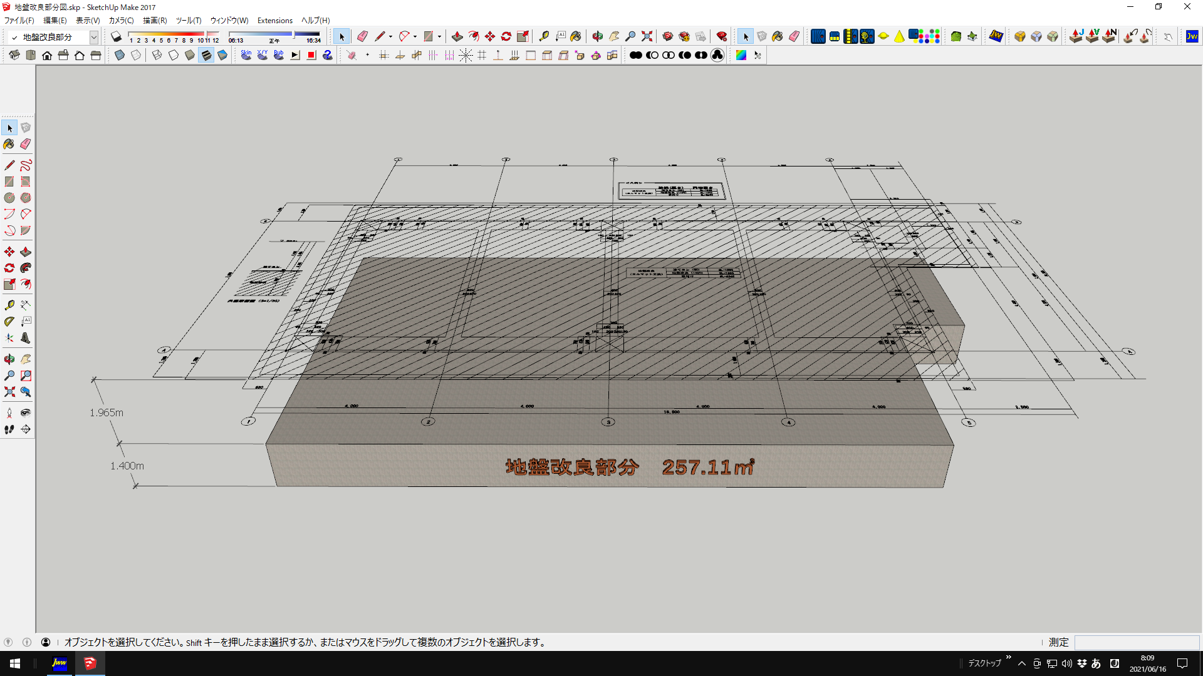Select the Eraser tool in top toolbar
1203x676 pixels.
[362, 37]
